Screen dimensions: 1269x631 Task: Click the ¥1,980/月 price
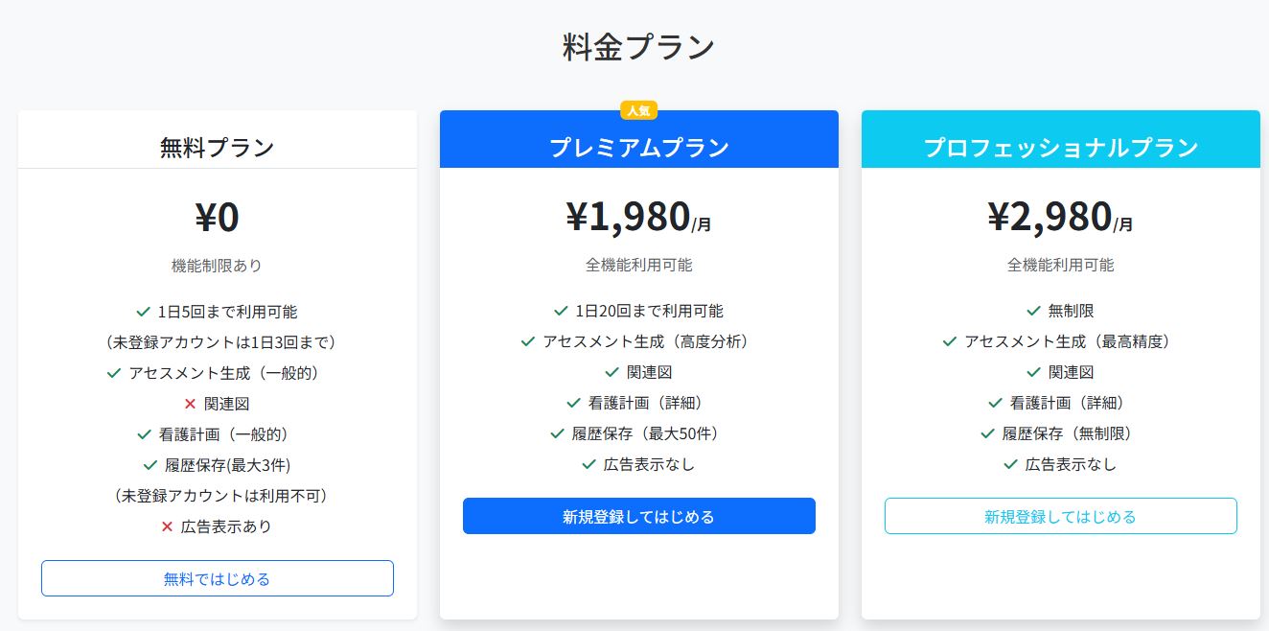pyautogui.click(x=638, y=217)
